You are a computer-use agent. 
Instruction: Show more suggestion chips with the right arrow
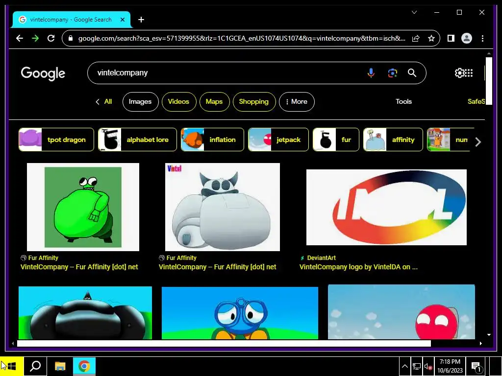[x=478, y=141]
